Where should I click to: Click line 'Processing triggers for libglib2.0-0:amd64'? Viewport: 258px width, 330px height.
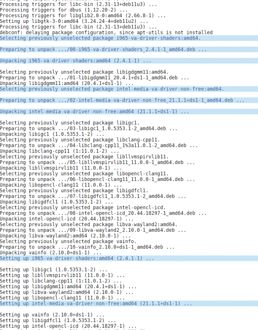tap(83, 15)
